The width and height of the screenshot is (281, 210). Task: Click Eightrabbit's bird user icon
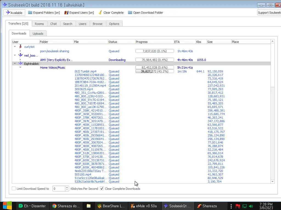(x=21, y=63)
